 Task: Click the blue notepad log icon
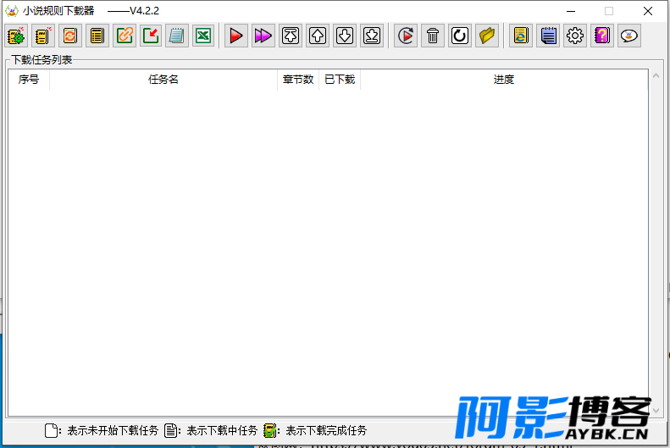548,36
